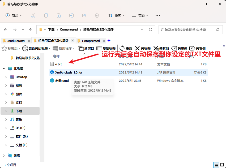Close current tab using 关标签
Image resolution: width=226 pixels, height=168 pixels.
click(143, 48)
